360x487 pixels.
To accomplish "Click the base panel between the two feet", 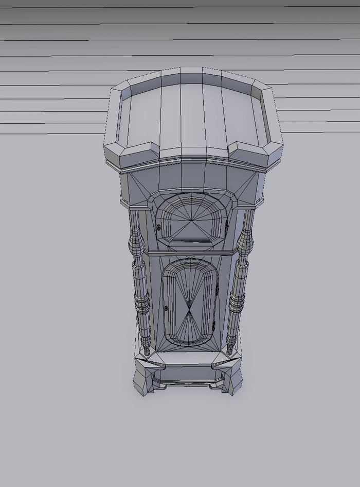I will coord(188,373).
